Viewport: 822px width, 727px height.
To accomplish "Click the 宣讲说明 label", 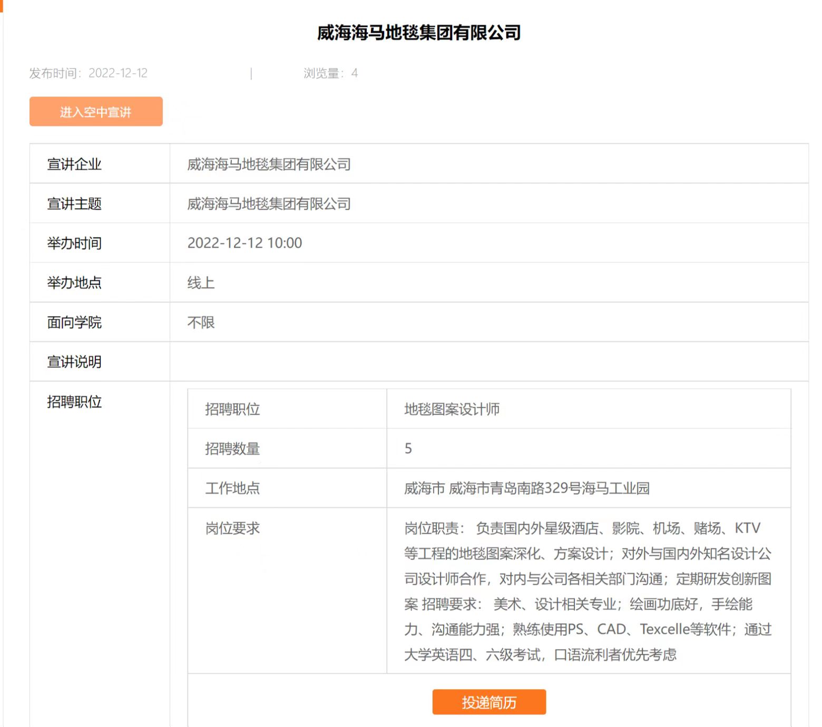I will tap(74, 362).
